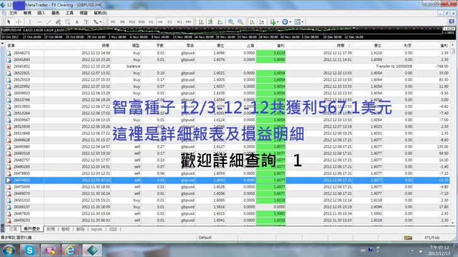Switch to the Signals tab
The image size is (458, 257).
click(96, 230)
